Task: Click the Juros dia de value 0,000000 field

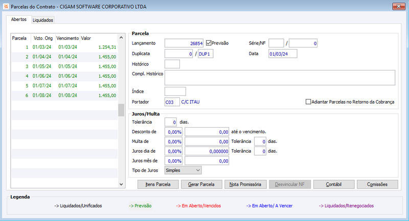Action: (207, 151)
